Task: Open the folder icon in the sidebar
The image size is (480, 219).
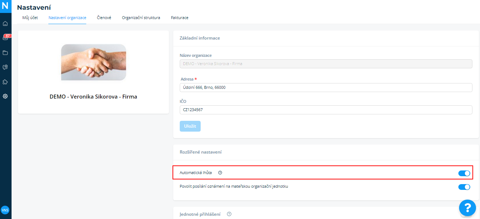Action: point(5,53)
